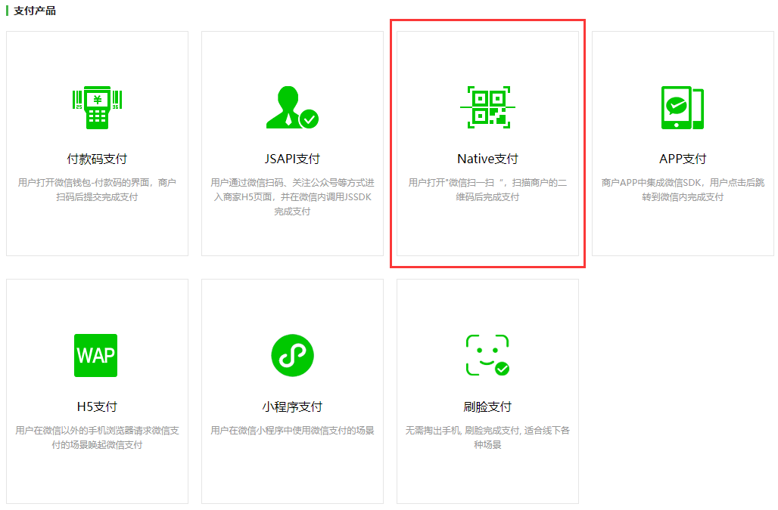Click description starting 用户通过微信扫码、关注公众号

(292, 196)
